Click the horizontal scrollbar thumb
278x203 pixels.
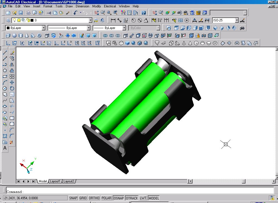244,181
